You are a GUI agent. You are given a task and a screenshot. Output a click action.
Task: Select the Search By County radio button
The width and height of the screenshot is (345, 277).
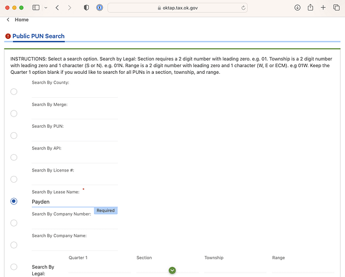(x=14, y=92)
